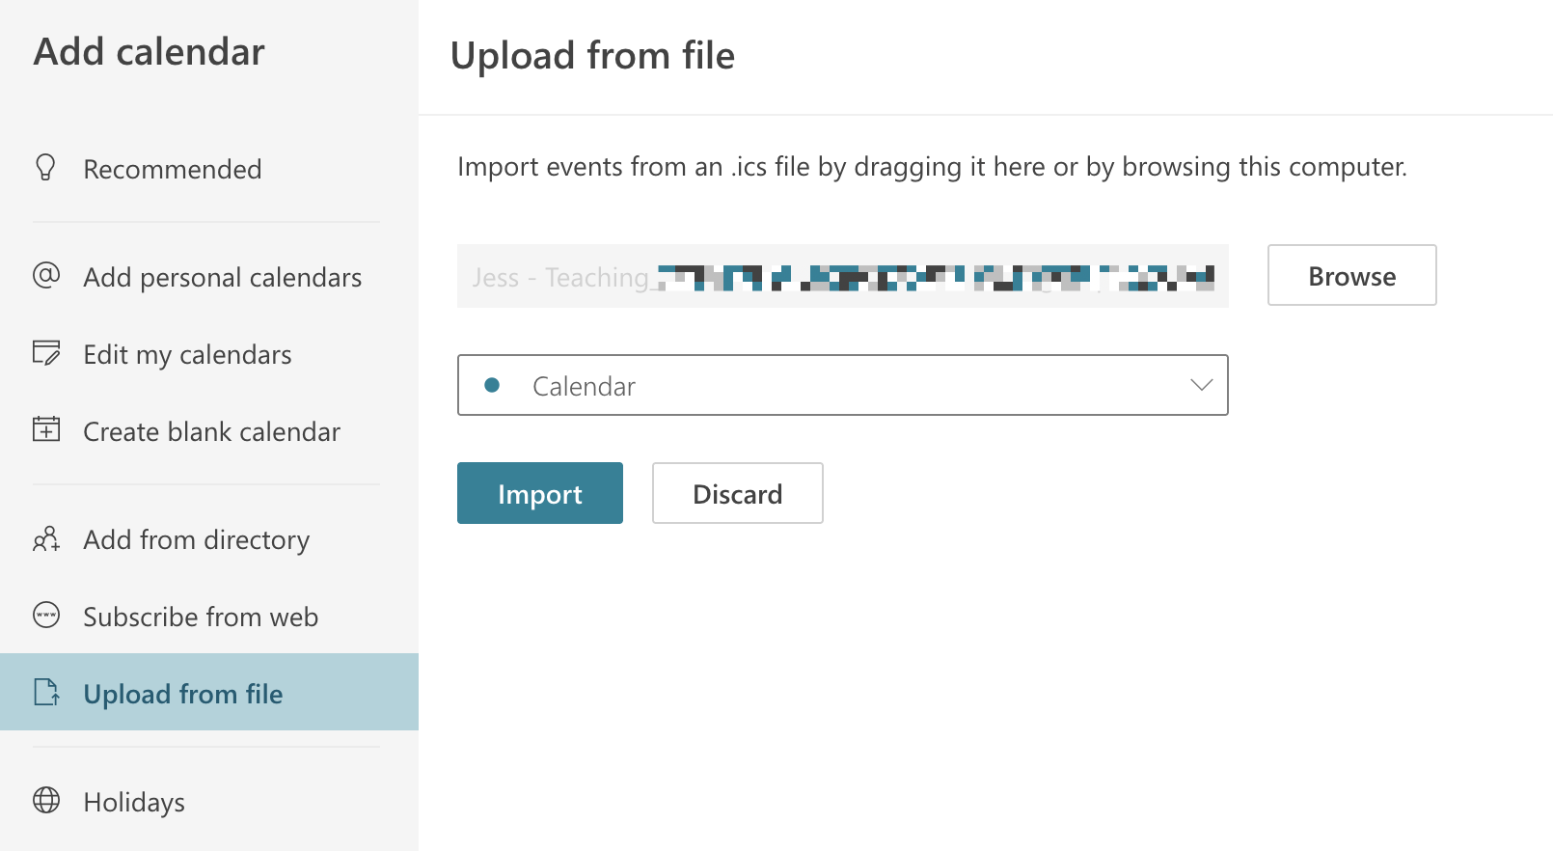Click the Jess - Teaching filename field
This screenshot has height=851, width=1553.
tap(841, 277)
